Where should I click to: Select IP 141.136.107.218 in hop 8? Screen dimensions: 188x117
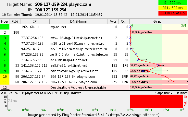[x=34, y=65]
